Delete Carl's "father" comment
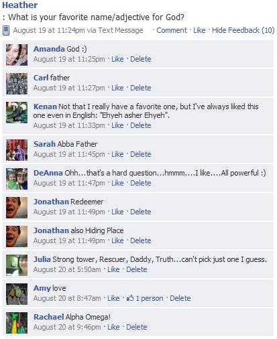Viewport: 277px width, 339px height. [x=141, y=88]
